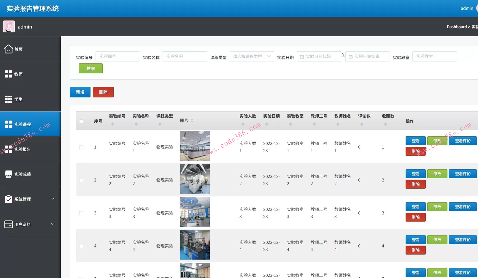The height and width of the screenshot is (278, 478).
Task: Sort table by 实验编号 column arrows
Action: point(112,124)
